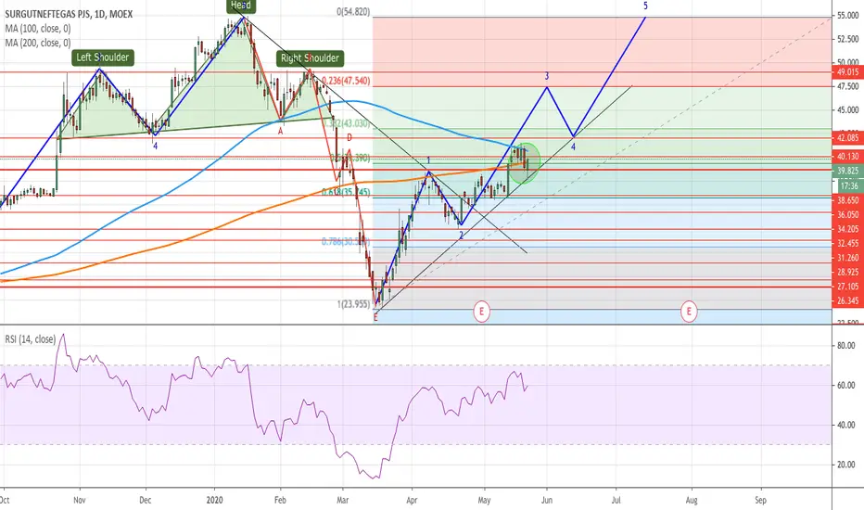
Task: Click the 80.00 value on the RSI scale
Action: [x=845, y=345]
